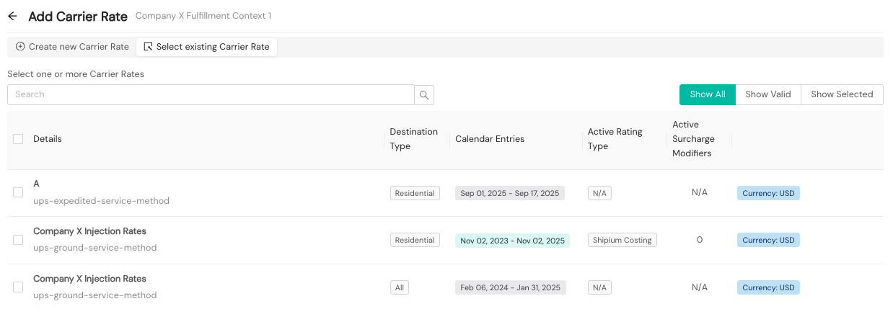Switch to Create new Carrier Rate tab
The width and height of the screenshot is (893, 309).
(72, 47)
